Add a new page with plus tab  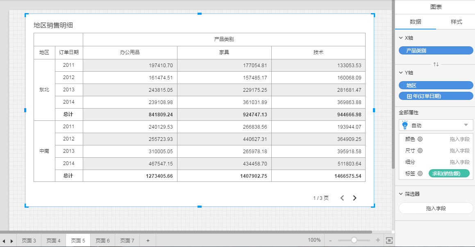click(x=148, y=240)
